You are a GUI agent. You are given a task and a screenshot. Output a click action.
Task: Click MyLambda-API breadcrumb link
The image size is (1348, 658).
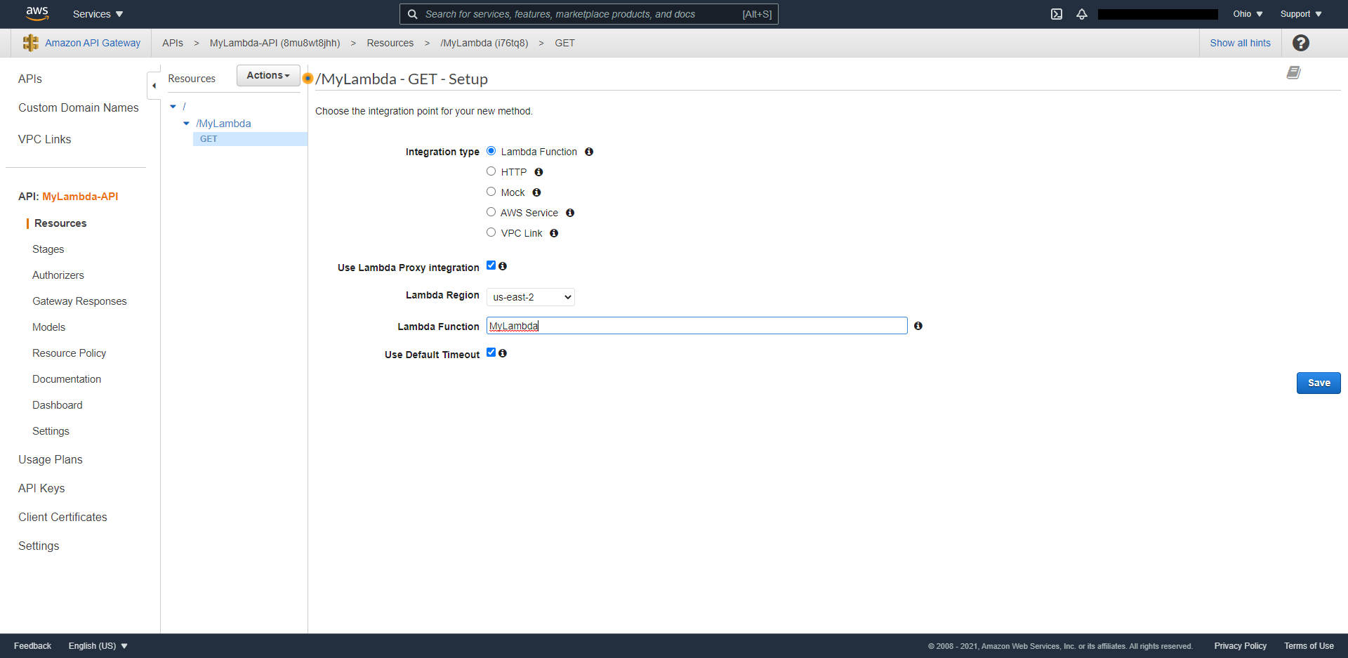click(275, 43)
